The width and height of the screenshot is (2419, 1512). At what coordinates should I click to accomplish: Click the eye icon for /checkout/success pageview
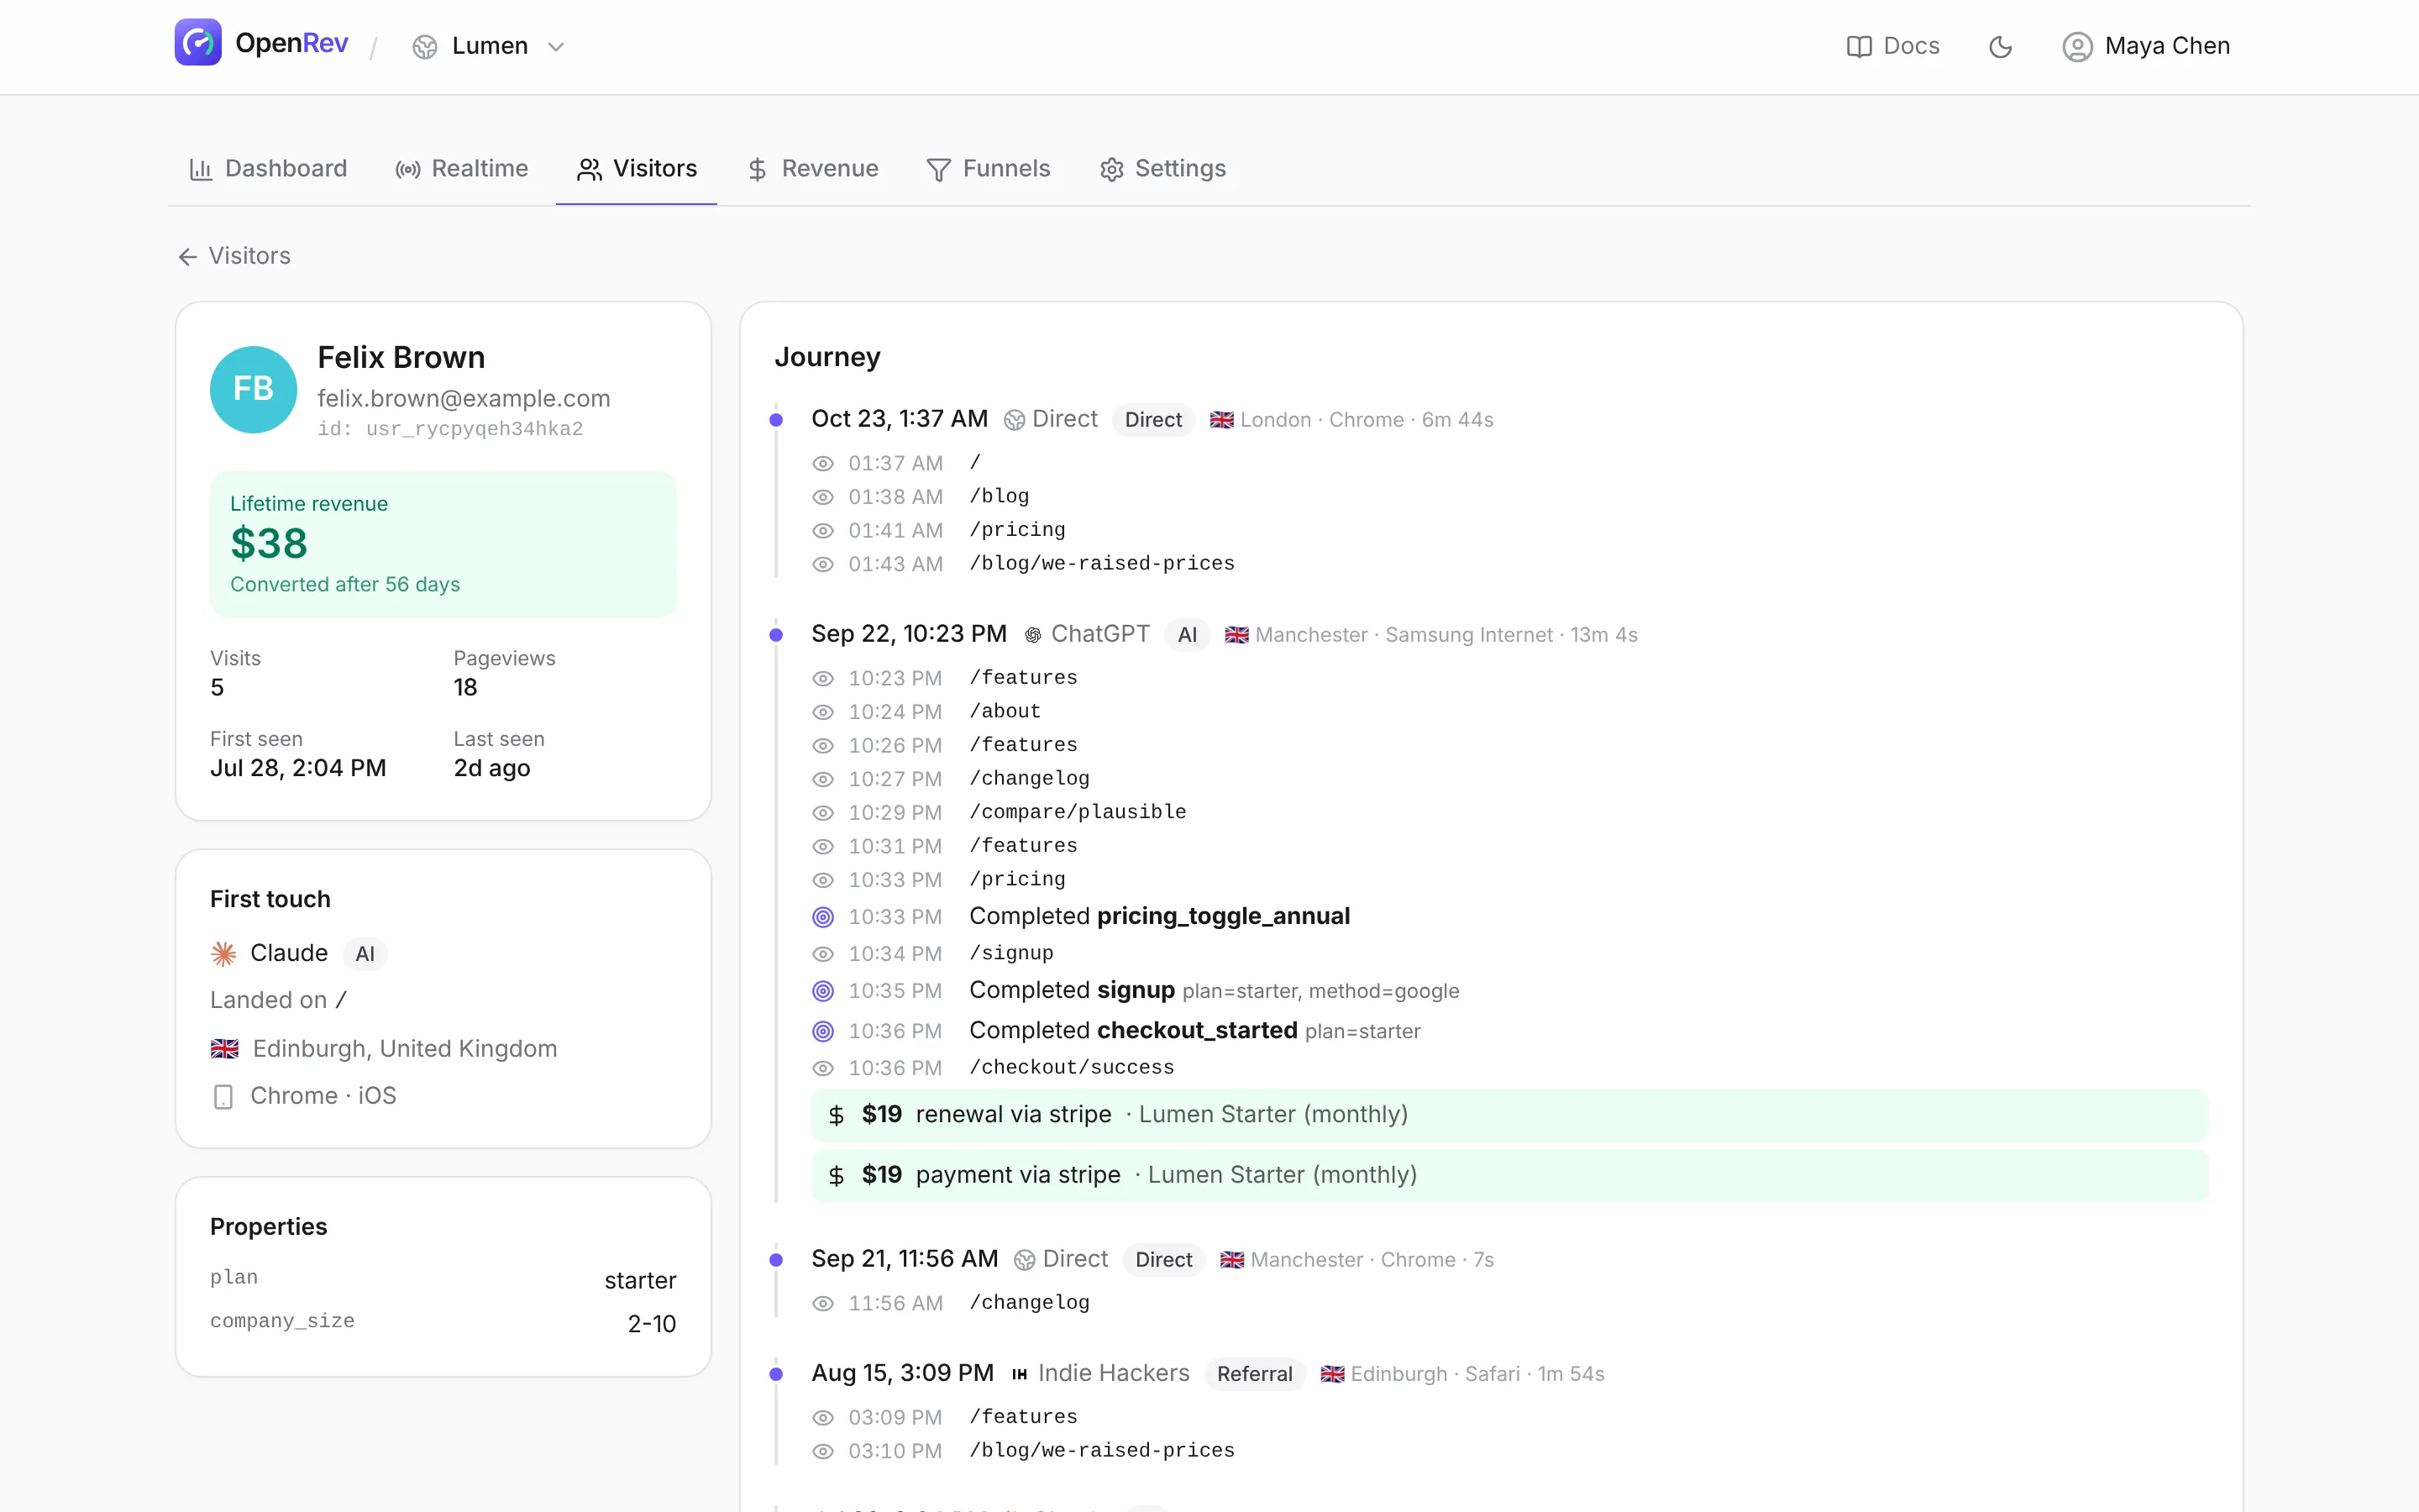tap(822, 1068)
